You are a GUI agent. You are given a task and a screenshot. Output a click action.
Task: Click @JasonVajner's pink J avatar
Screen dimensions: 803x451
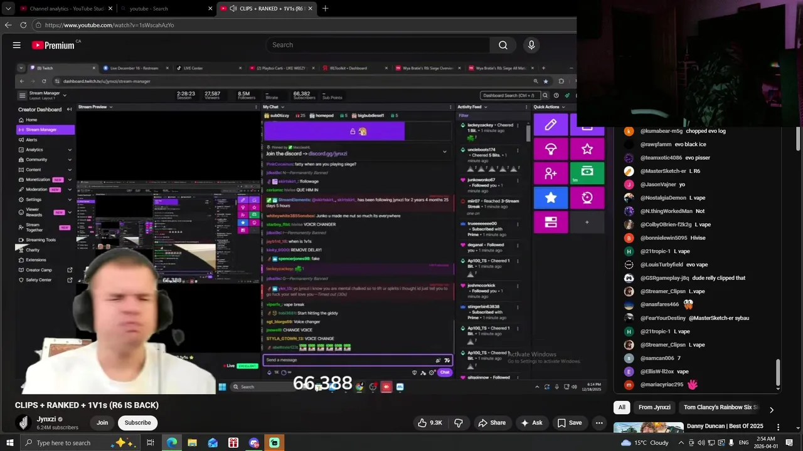(629, 184)
